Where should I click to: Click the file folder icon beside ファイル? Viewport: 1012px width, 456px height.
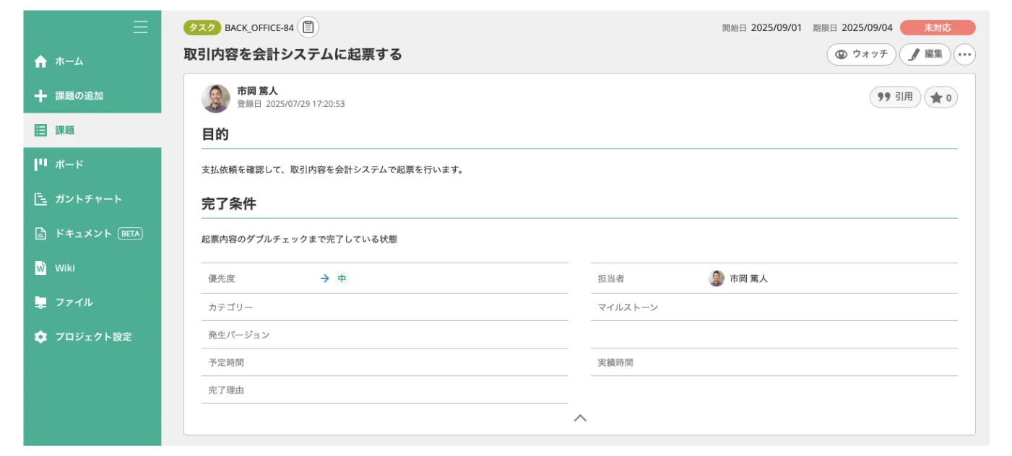point(40,302)
